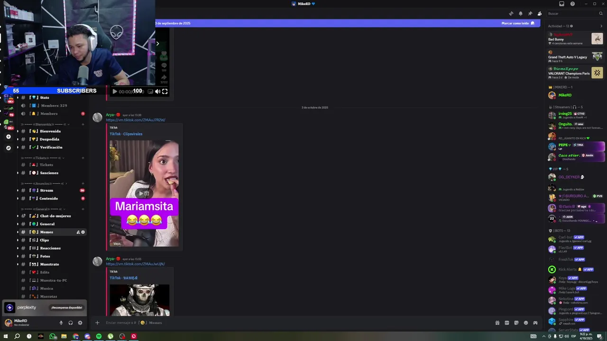Toggle the member list icon
The image size is (607, 341).
coord(539,13)
